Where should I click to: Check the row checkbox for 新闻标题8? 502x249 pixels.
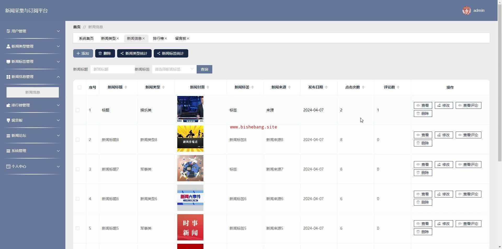click(78, 140)
